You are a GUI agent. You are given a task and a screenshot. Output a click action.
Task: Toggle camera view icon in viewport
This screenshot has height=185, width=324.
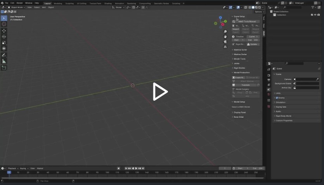pos(225,42)
